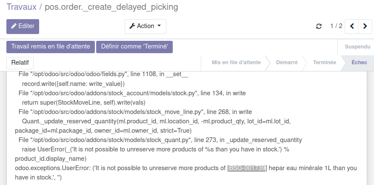Image resolution: width=374 pixels, height=185 pixels.
Task: Select the Terminée status stage
Action: [x=324, y=63]
